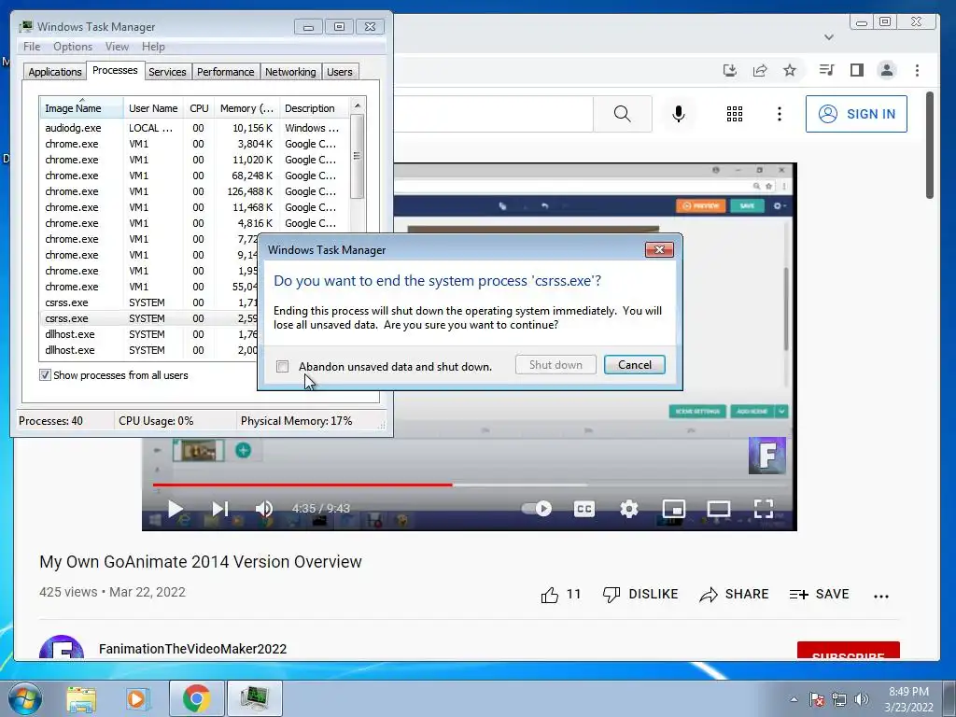The image size is (956, 717).
Task: Click Cancel in the csrss.exe dialog
Action: tap(634, 365)
